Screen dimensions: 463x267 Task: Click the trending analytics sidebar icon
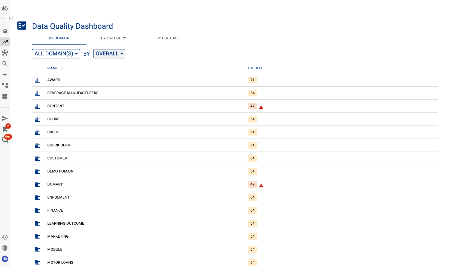(x=5, y=42)
